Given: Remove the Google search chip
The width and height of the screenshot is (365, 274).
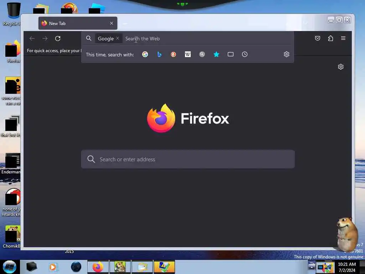Looking at the screenshot, I should [x=118, y=39].
